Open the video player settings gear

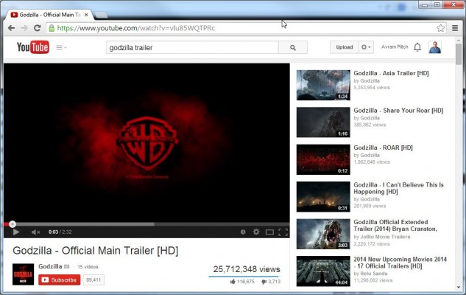256,232
